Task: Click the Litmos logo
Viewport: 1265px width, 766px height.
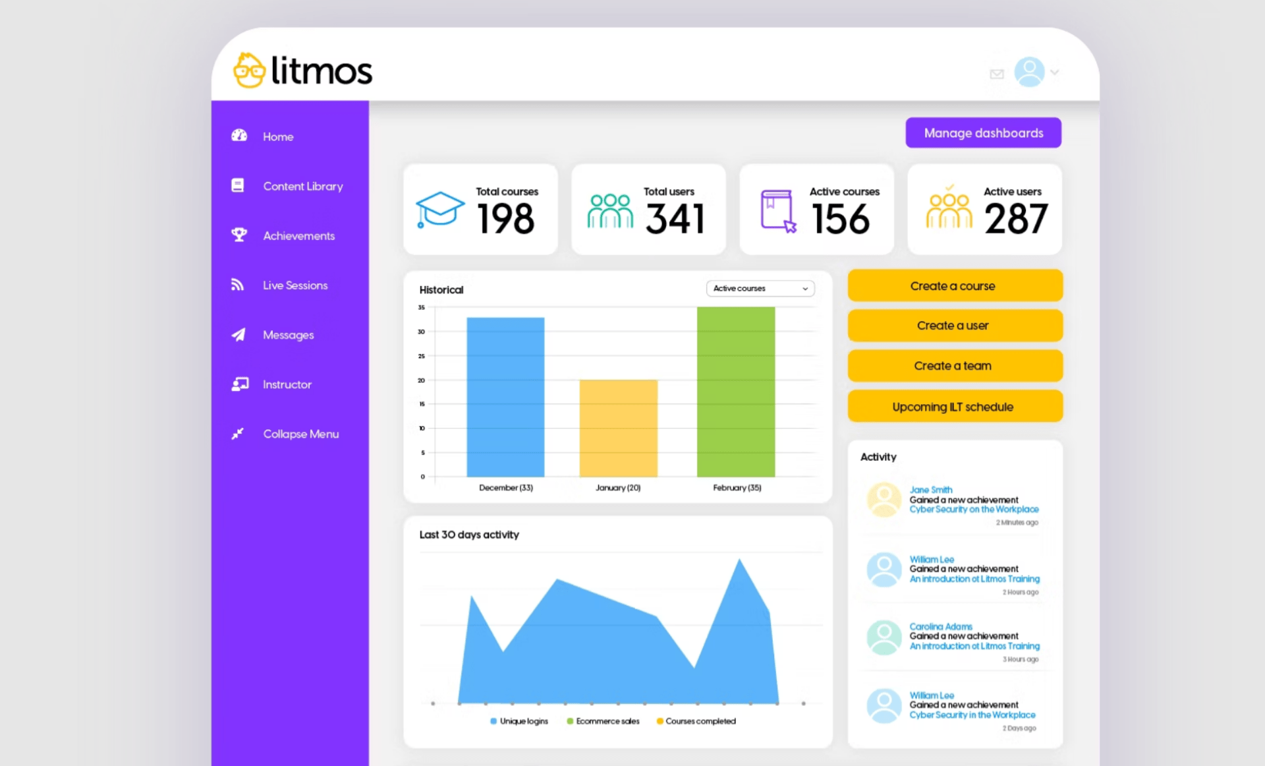Action: 303,70
